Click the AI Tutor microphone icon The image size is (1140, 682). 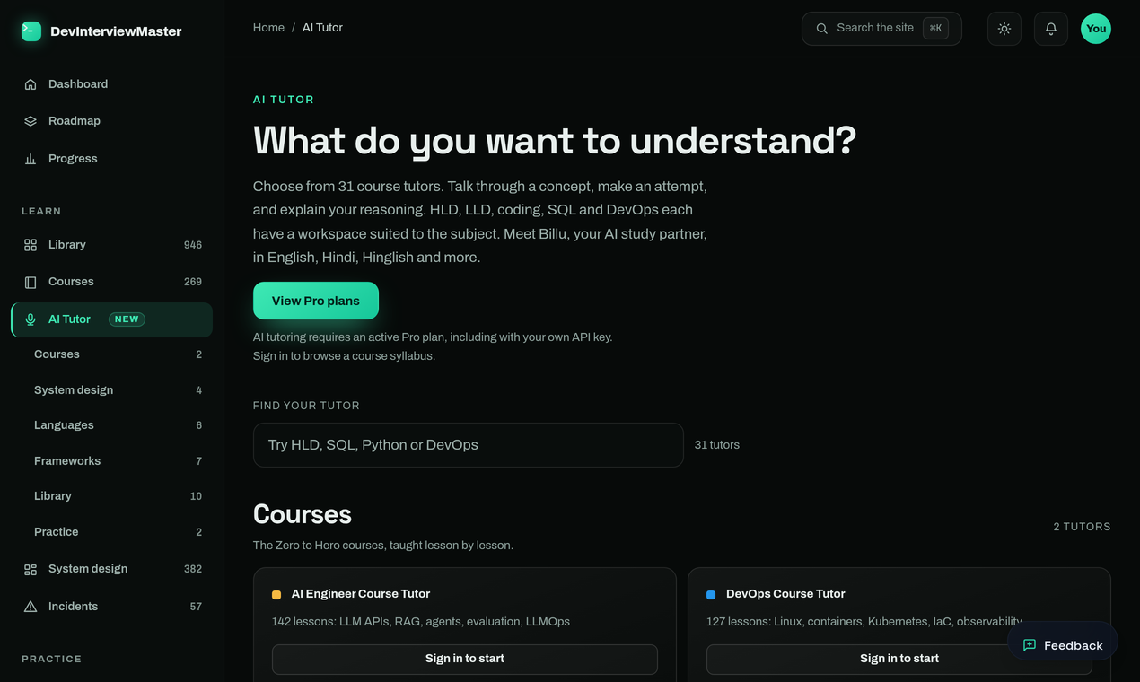click(x=31, y=319)
